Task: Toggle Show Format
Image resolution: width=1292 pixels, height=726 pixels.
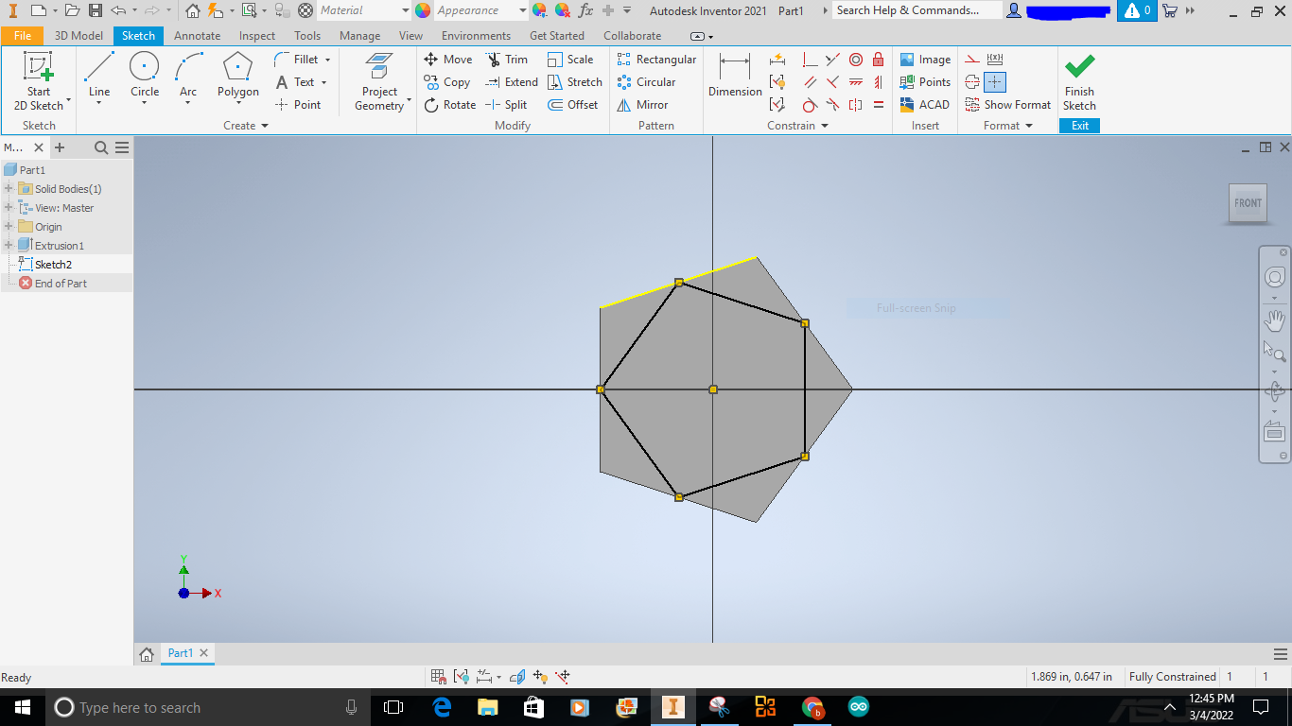Action: 1008,105
